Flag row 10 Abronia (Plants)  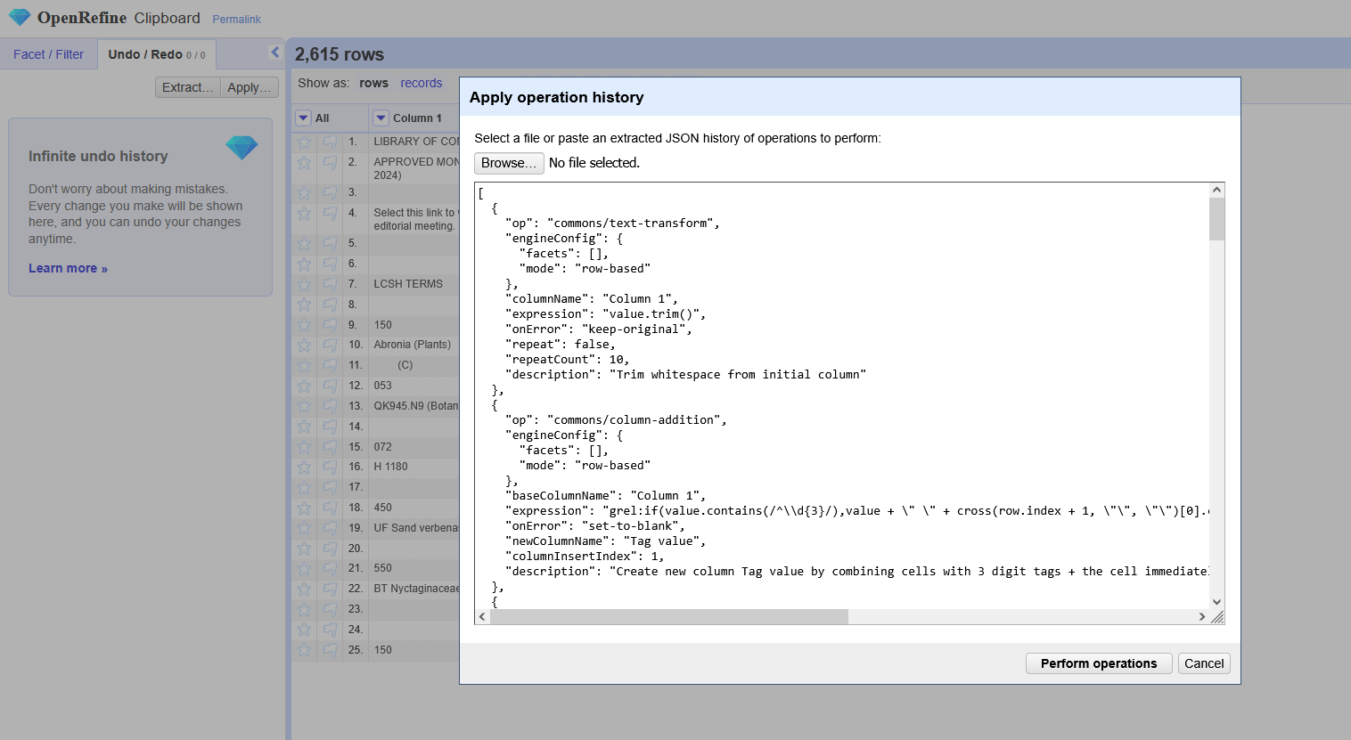(330, 345)
